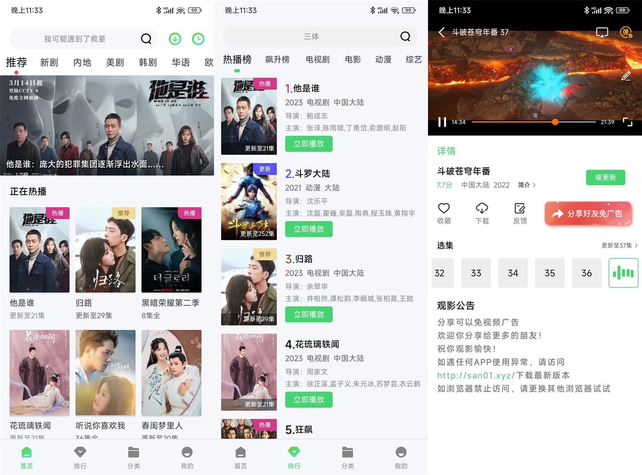Open the 黑暗荣耀第二季 poster thumbnail
Viewport: 642px width, 475px height.
pos(171,250)
